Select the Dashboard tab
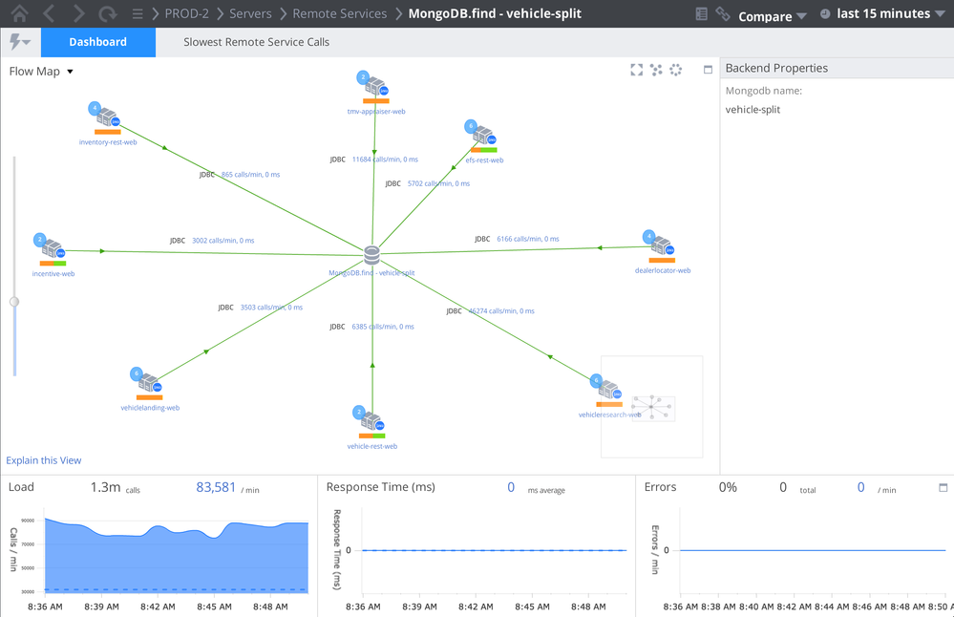This screenshot has height=617, width=954. (x=97, y=42)
